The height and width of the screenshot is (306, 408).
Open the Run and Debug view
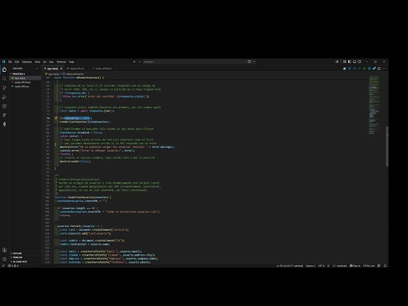[4, 97]
